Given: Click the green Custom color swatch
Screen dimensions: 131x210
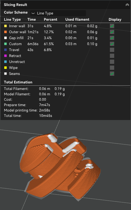Looking at the screenshot, I should [x=5, y=44].
